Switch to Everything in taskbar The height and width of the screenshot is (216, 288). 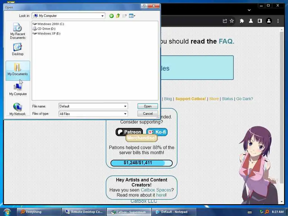click(39, 212)
